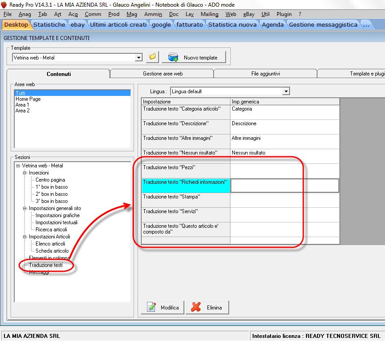Click the Elimina button
385x341 pixels.
click(x=207, y=307)
